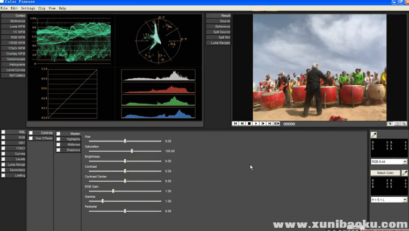This screenshot has height=231, width=409.
Task: Click the play button under the preview
Action: tap(256, 124)
